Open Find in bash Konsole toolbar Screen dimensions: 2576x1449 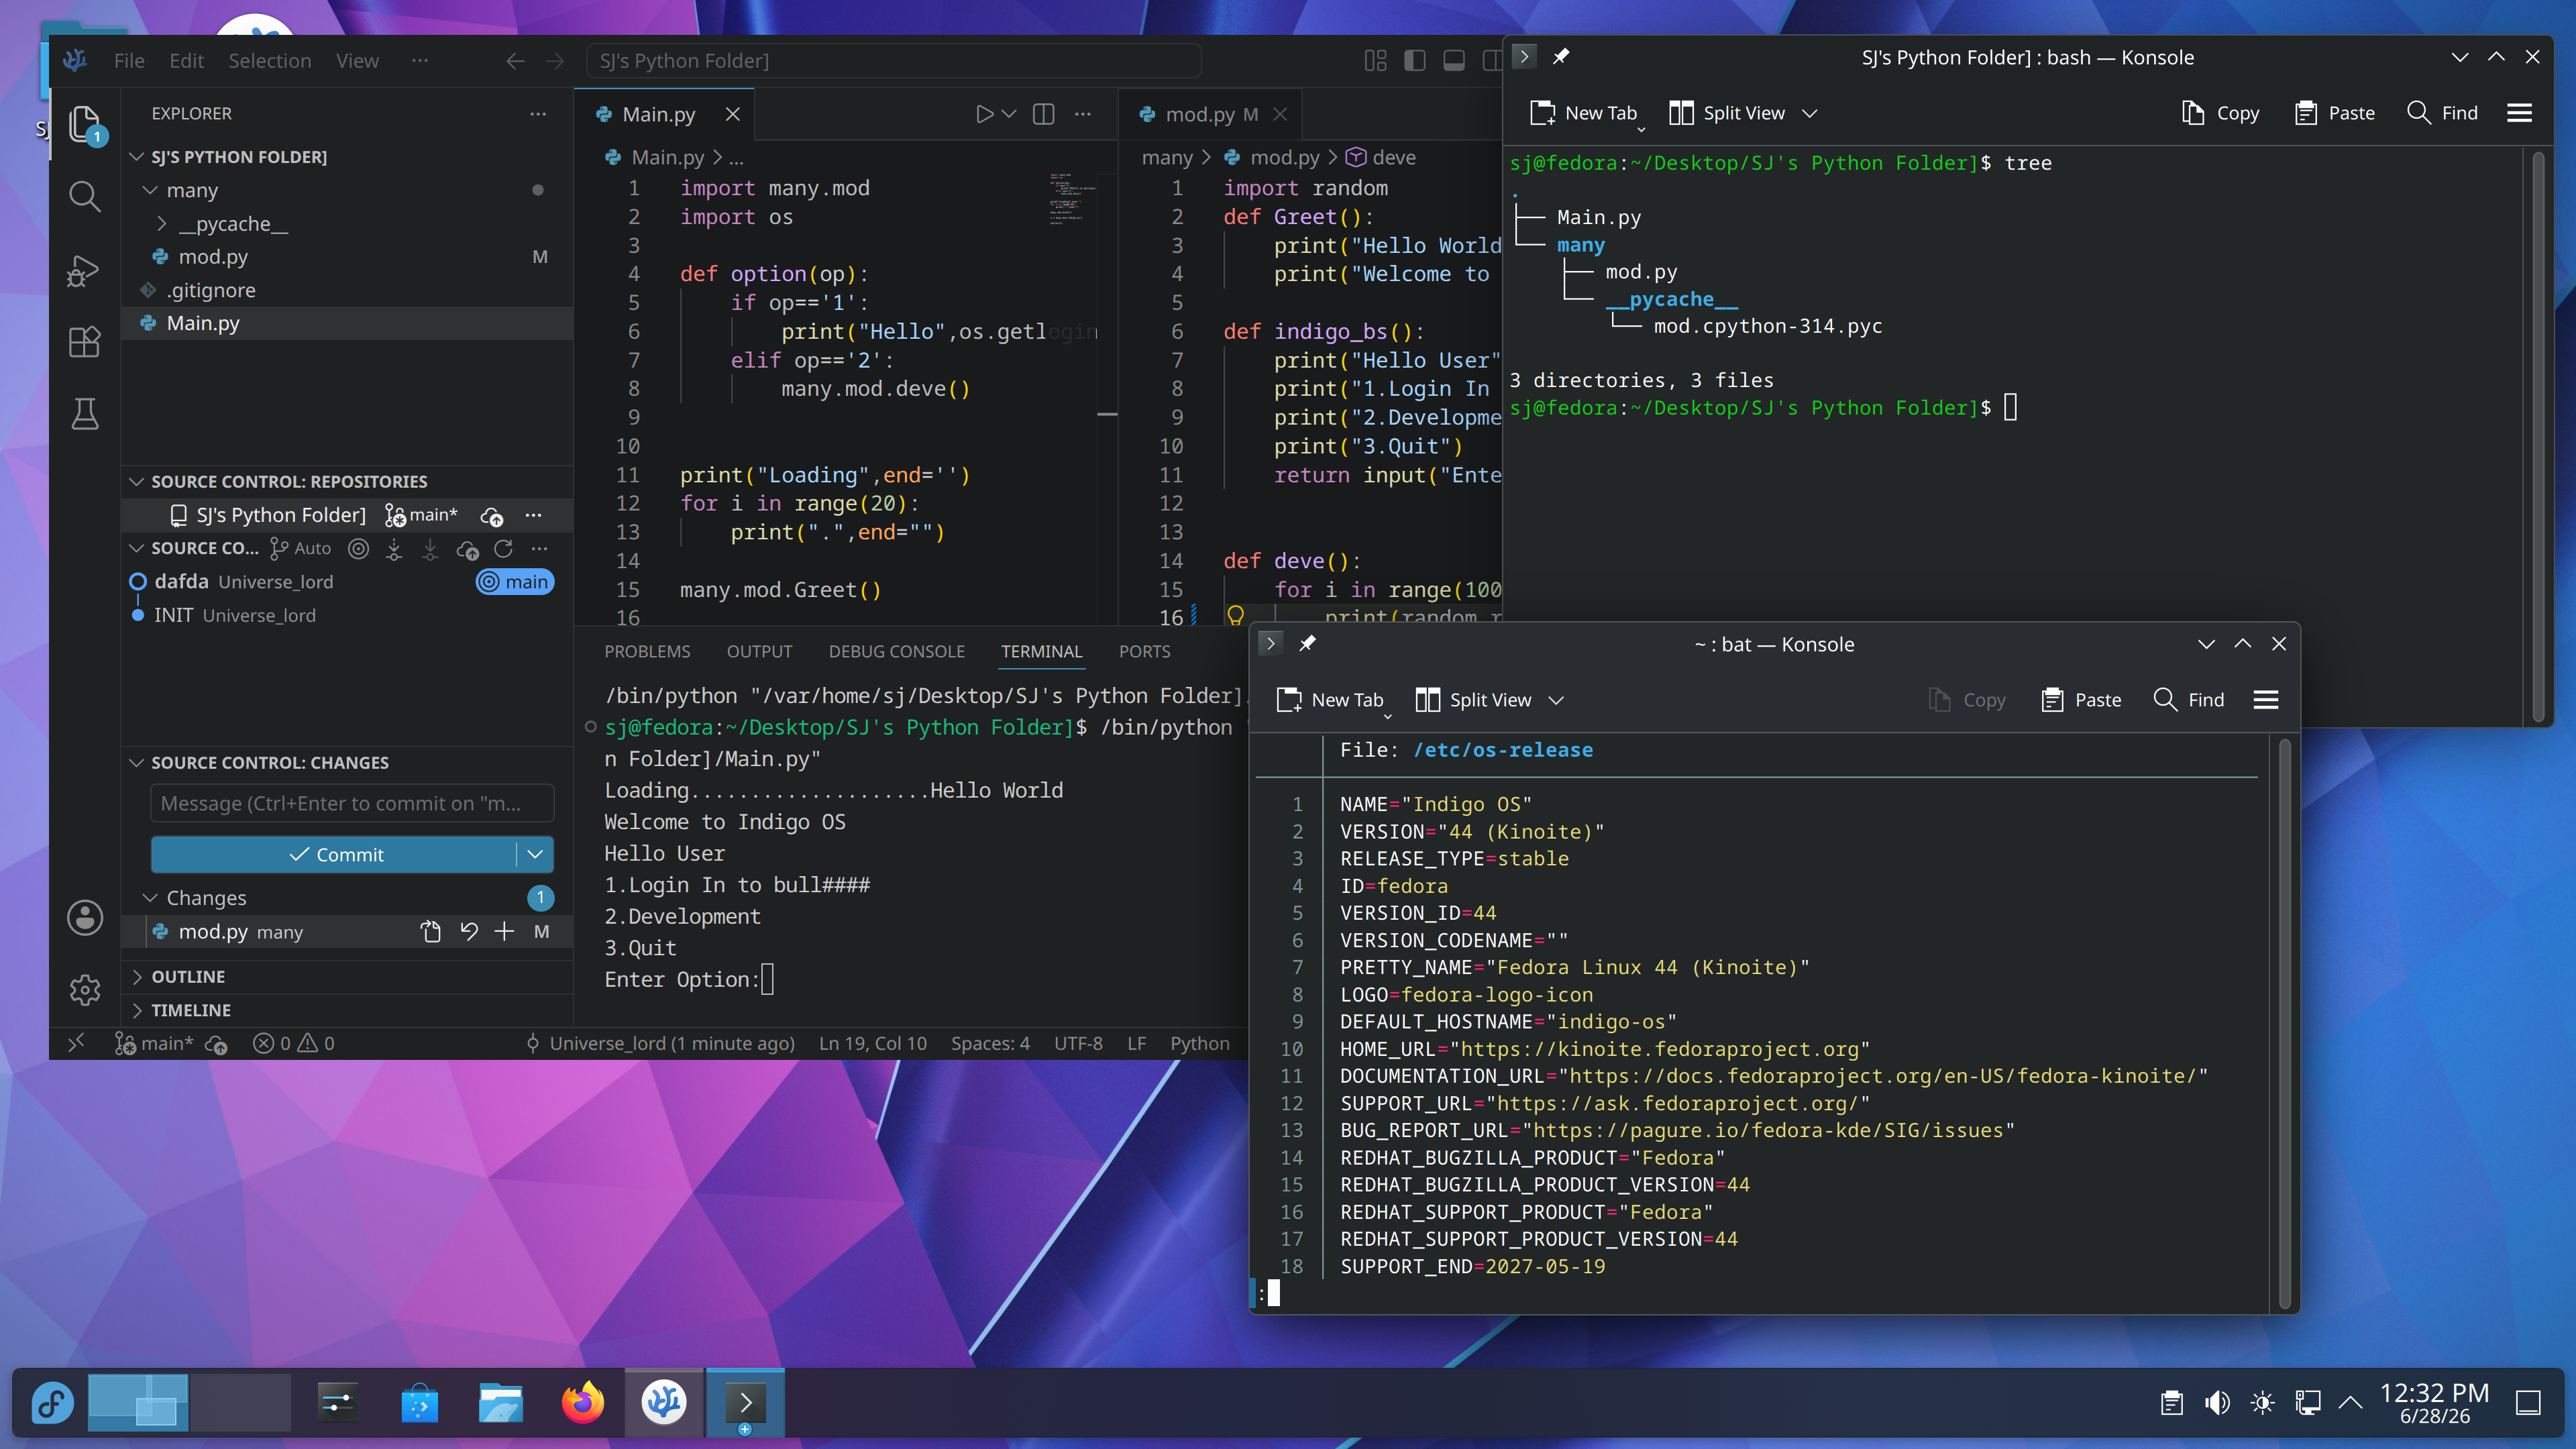pos(2442,113)
